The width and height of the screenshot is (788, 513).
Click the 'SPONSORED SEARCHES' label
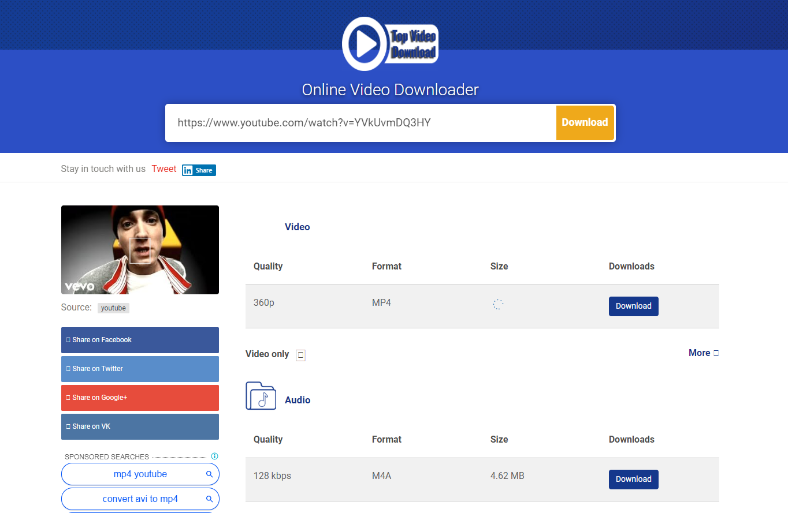point(107,456)
